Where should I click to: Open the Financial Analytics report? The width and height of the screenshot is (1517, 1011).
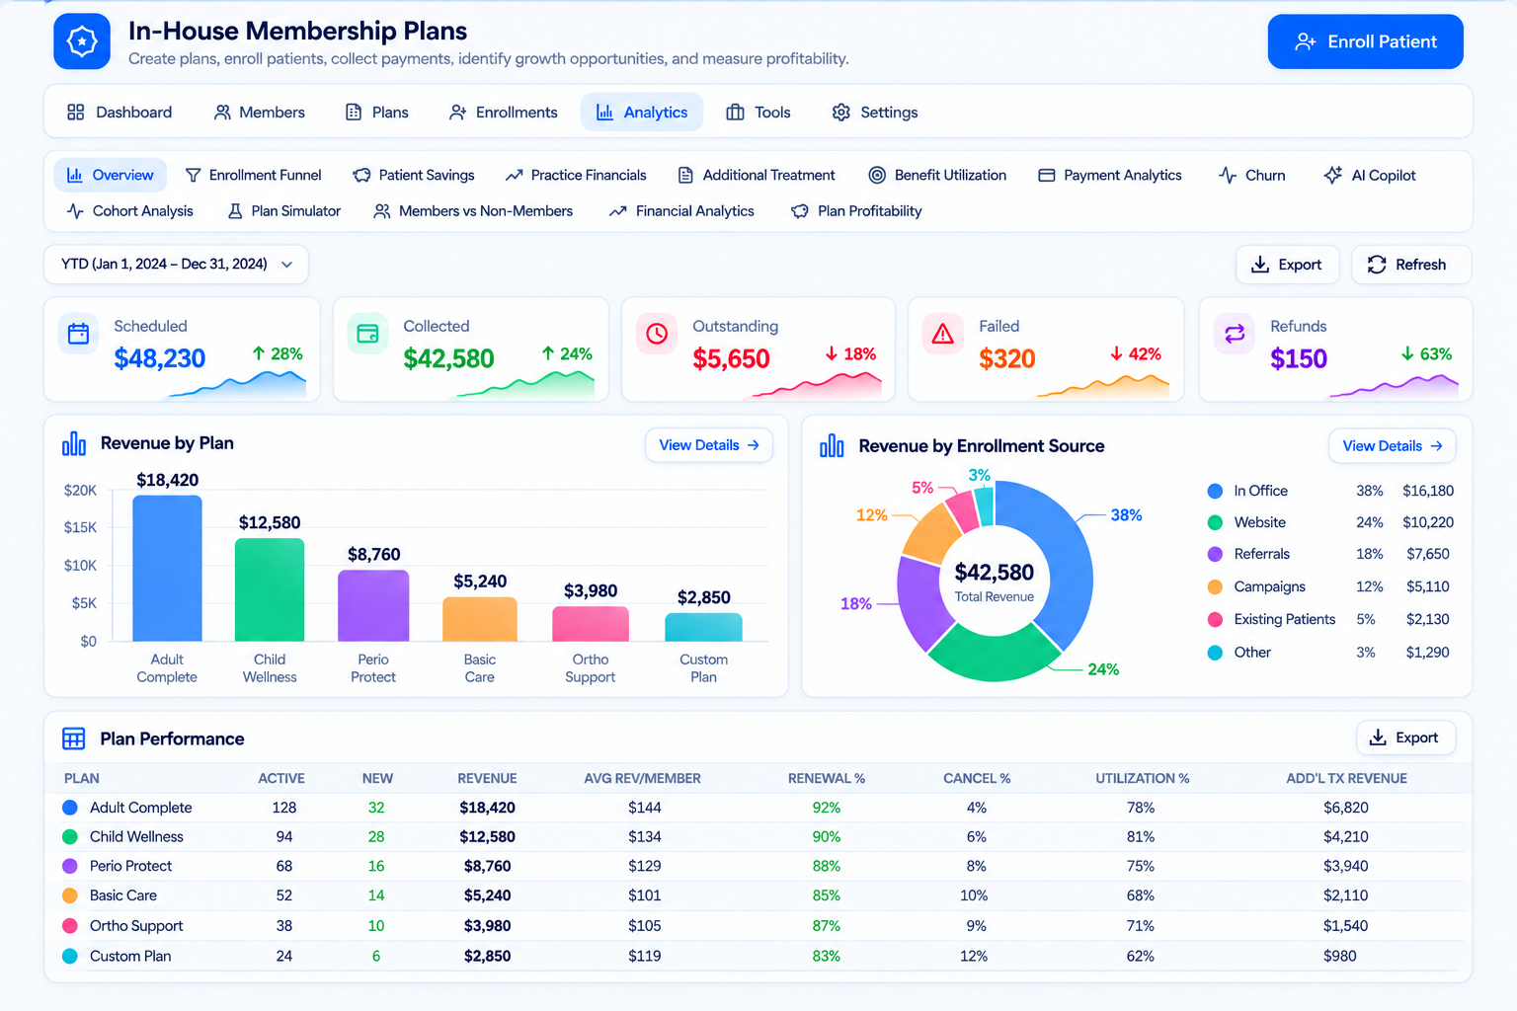[x=681, y=211]
